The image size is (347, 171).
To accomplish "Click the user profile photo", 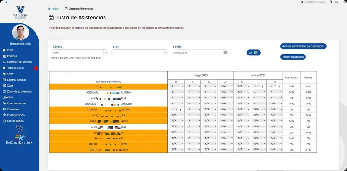I will (20, 32).
